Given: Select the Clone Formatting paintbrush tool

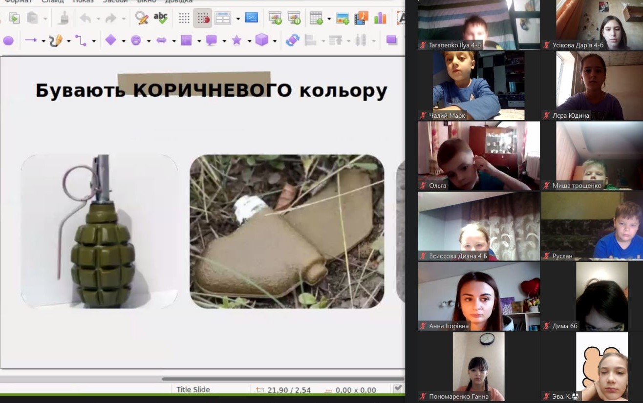Looking at the screenshot, I should click(64, 19).
